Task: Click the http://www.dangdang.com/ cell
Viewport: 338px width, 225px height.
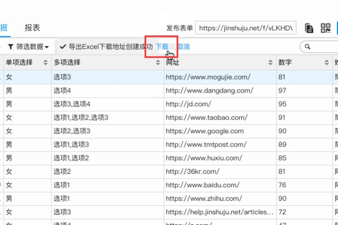Action: (220, 91)
